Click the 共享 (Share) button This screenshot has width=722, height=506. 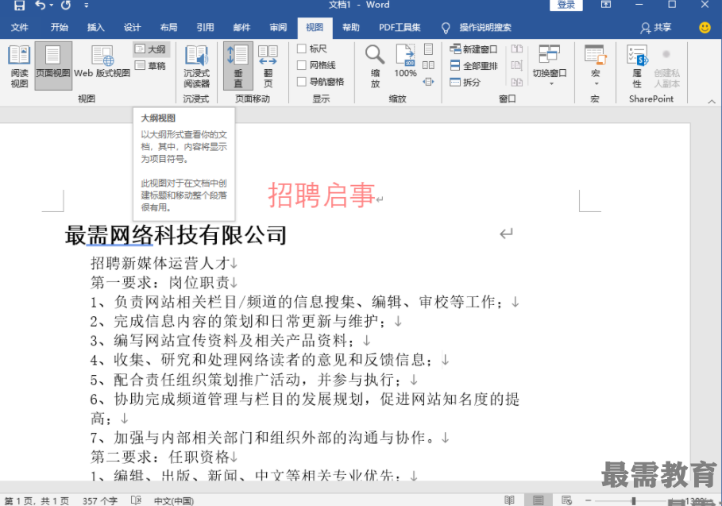[x=656, y=28]
